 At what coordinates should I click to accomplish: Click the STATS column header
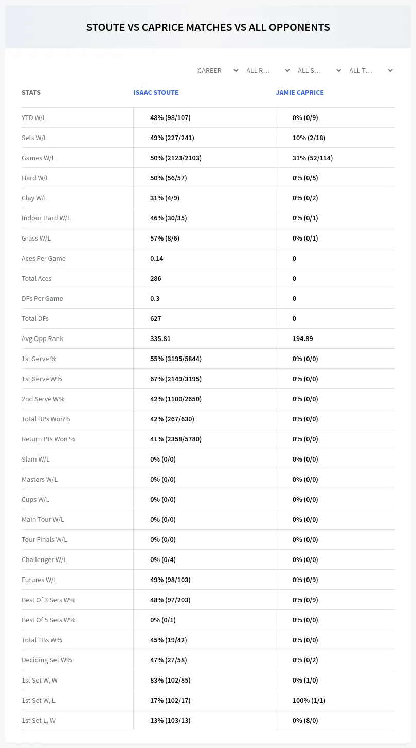[x=31, y=93]
